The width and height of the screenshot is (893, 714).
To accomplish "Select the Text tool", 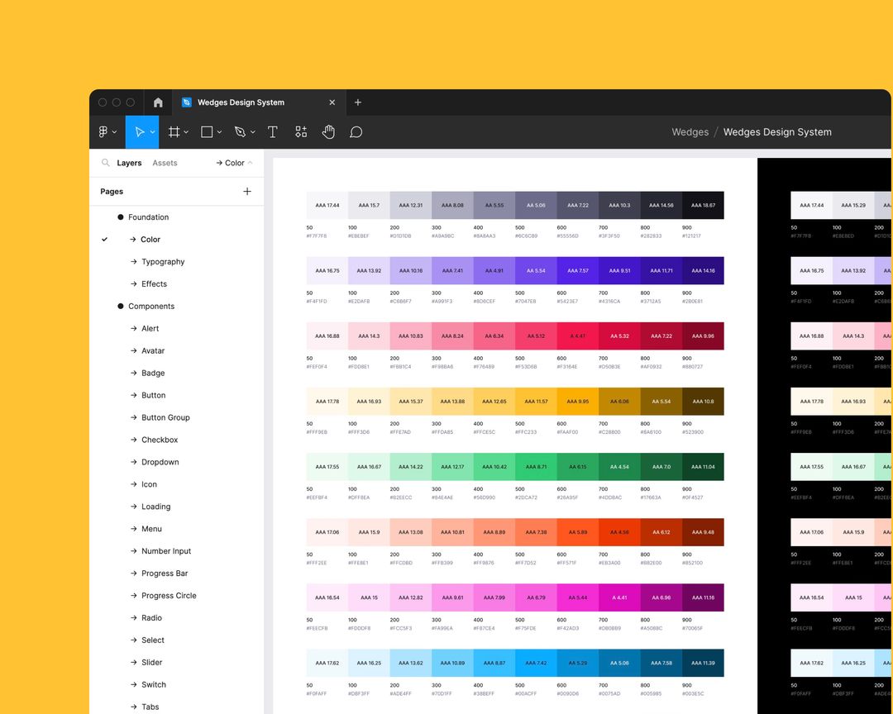I will click(x=273, y=131).
